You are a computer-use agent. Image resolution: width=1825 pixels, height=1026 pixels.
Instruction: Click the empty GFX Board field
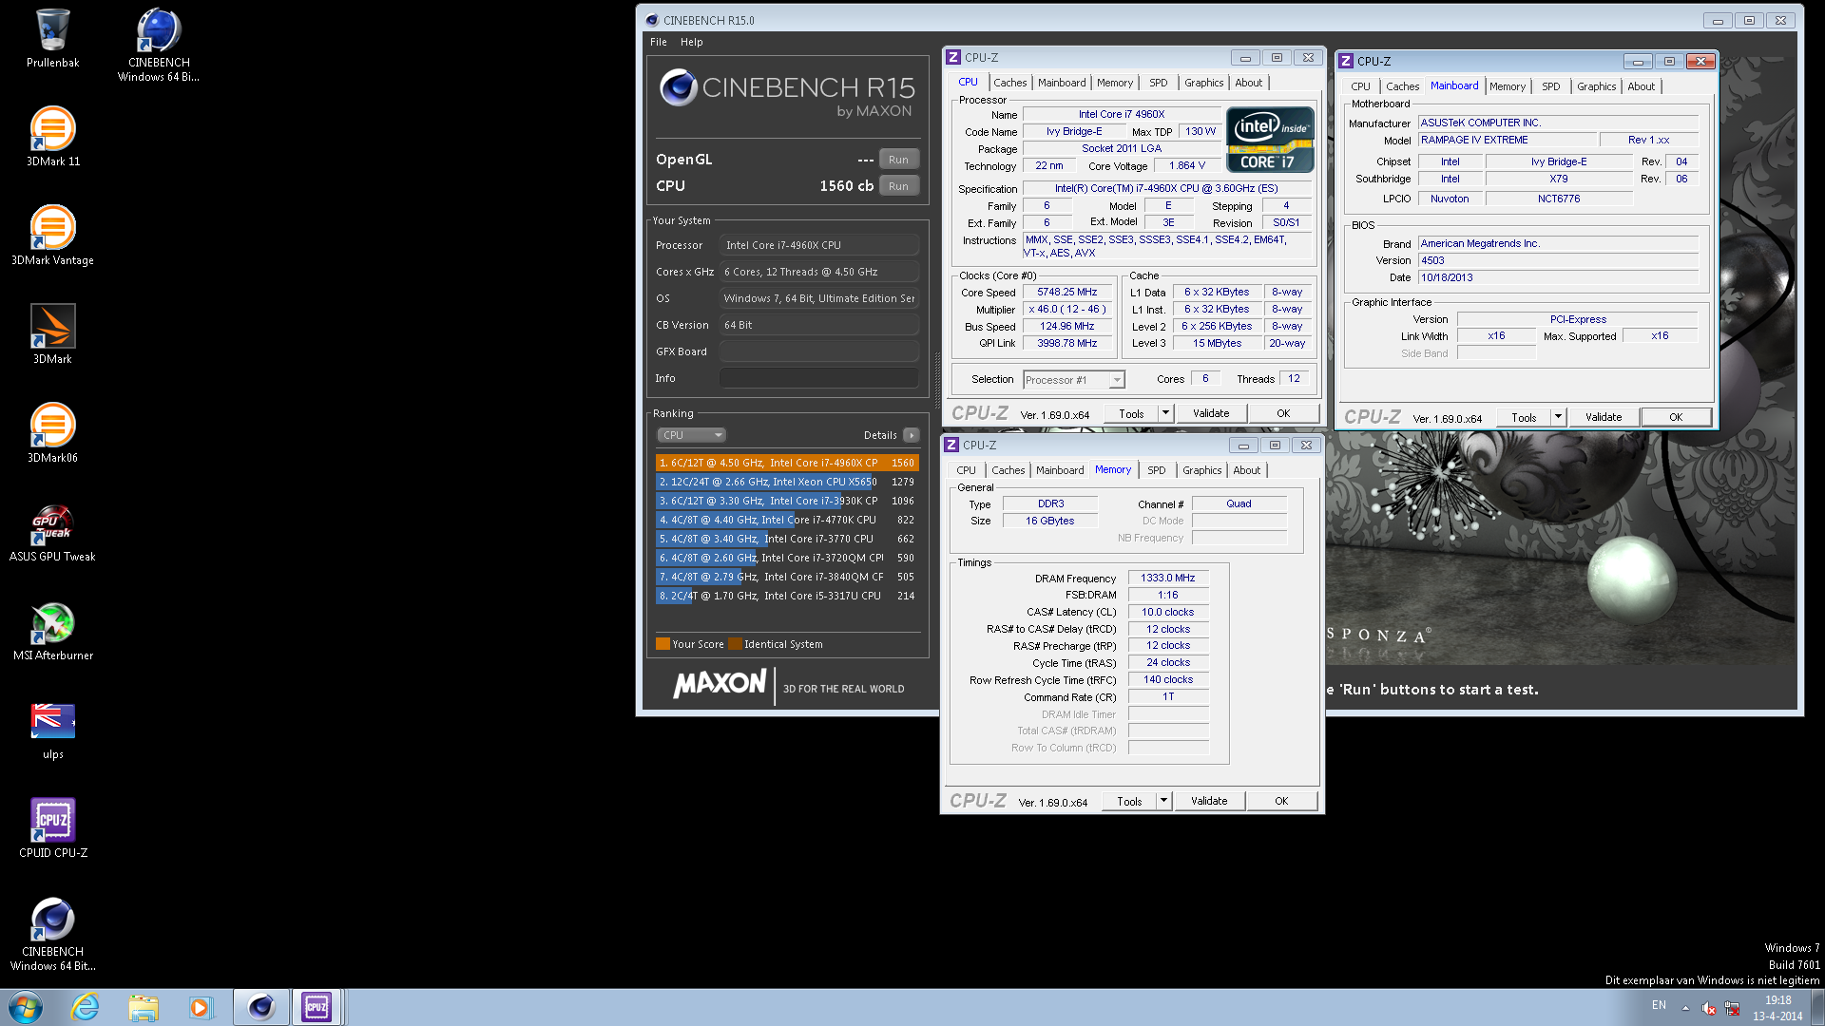pos(818,351)
